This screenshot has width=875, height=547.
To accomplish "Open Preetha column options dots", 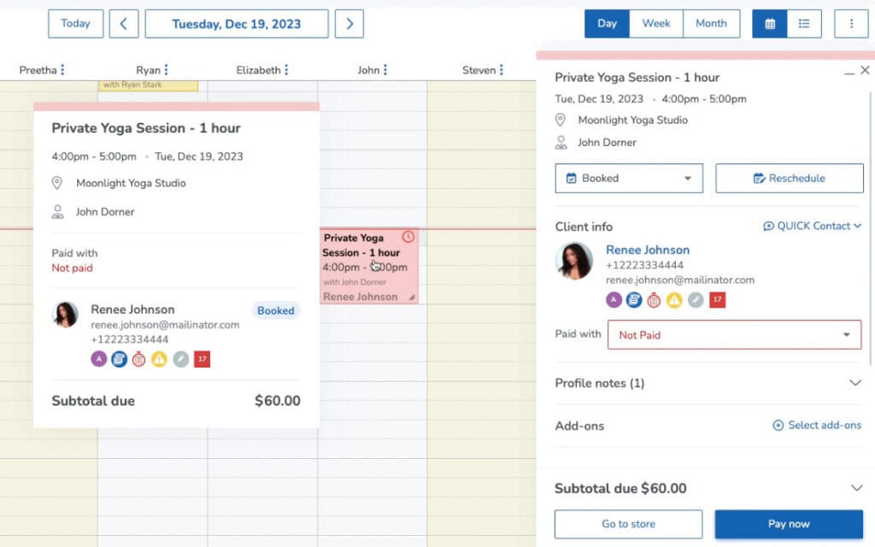I will 62,70.
